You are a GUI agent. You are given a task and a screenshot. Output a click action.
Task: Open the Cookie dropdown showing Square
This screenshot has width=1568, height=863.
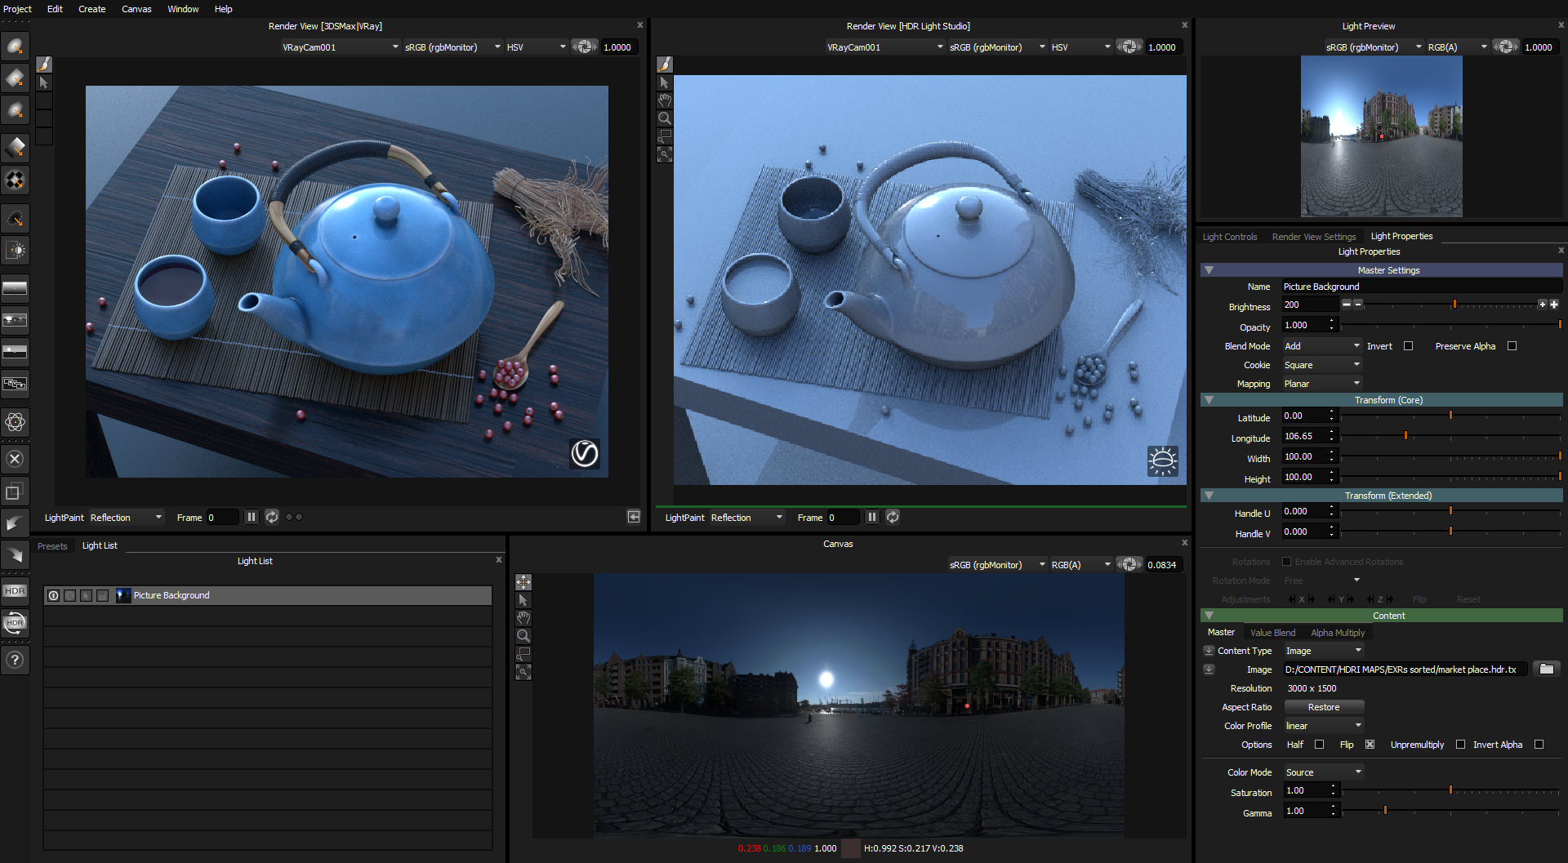1321,365
